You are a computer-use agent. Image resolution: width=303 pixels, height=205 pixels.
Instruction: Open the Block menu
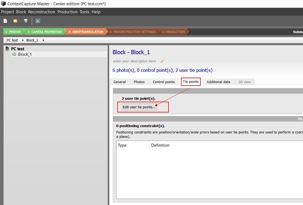21,12
